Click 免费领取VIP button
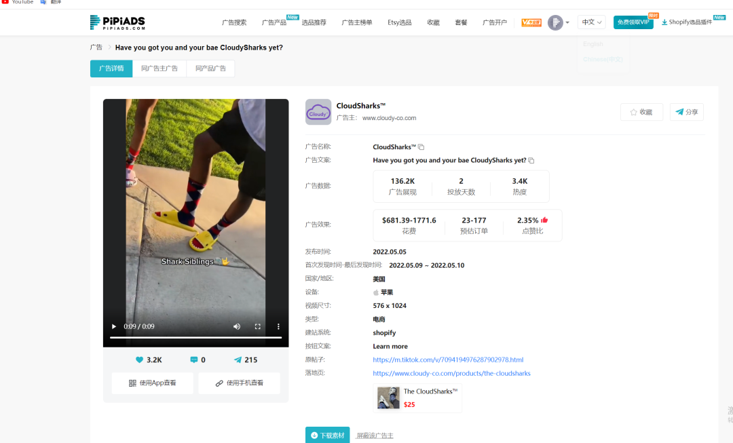733x443 pixels. point(633,22)
